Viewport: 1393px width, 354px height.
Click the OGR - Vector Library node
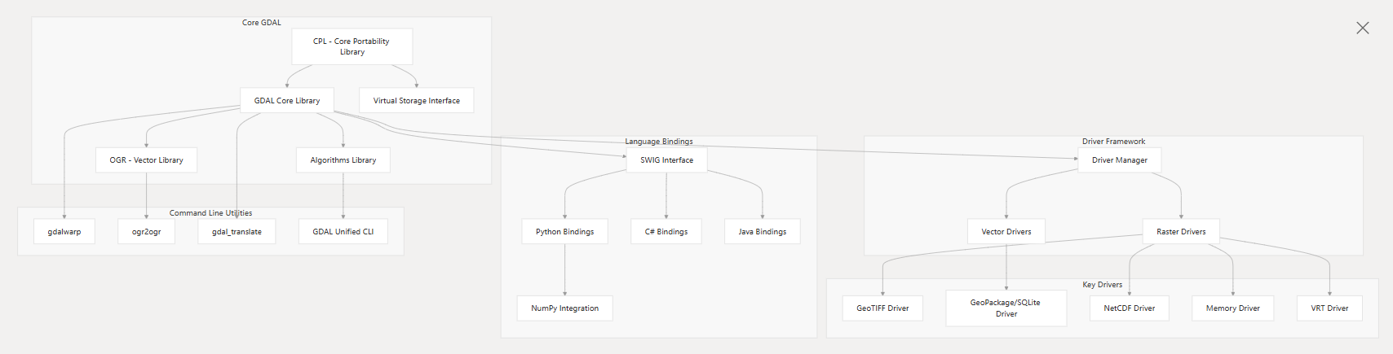[147, 160]
